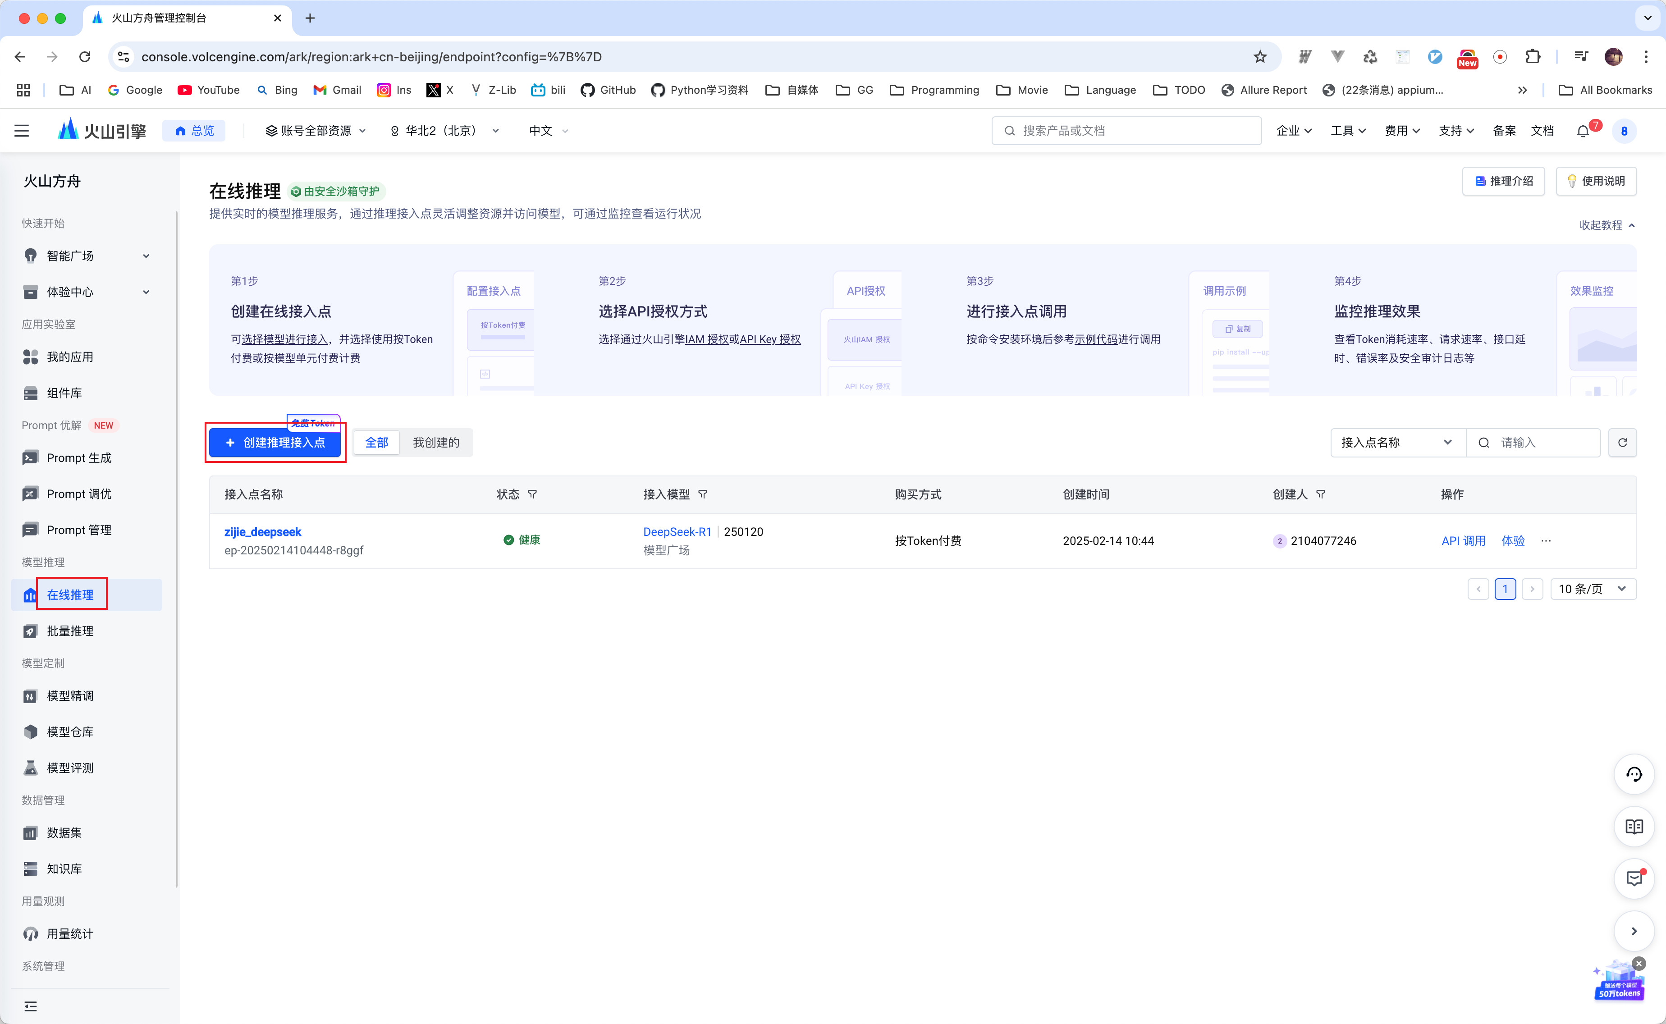Open the 中文 language dropdown
1666x1024 pixels.
(x=549, y=131)
